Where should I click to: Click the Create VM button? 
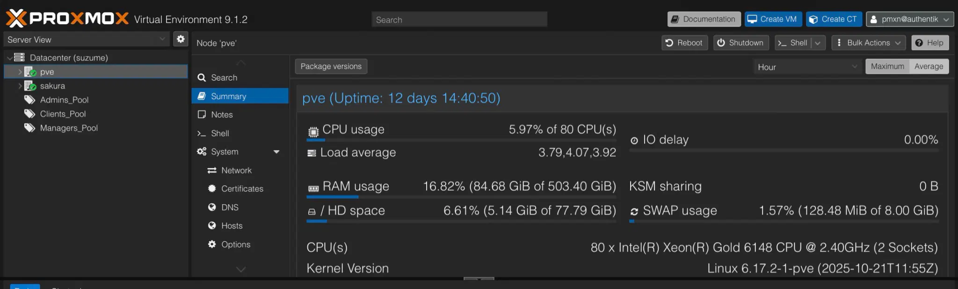773,19
